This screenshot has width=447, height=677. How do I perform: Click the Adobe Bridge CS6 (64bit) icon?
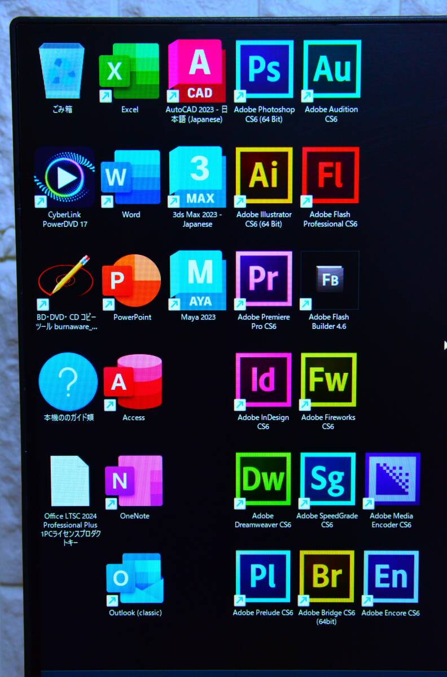pyautogui.click(x=327, y=577)
